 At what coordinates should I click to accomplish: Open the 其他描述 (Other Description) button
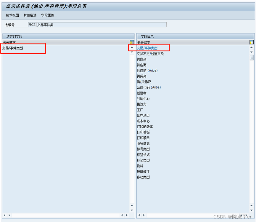(30, 15)
